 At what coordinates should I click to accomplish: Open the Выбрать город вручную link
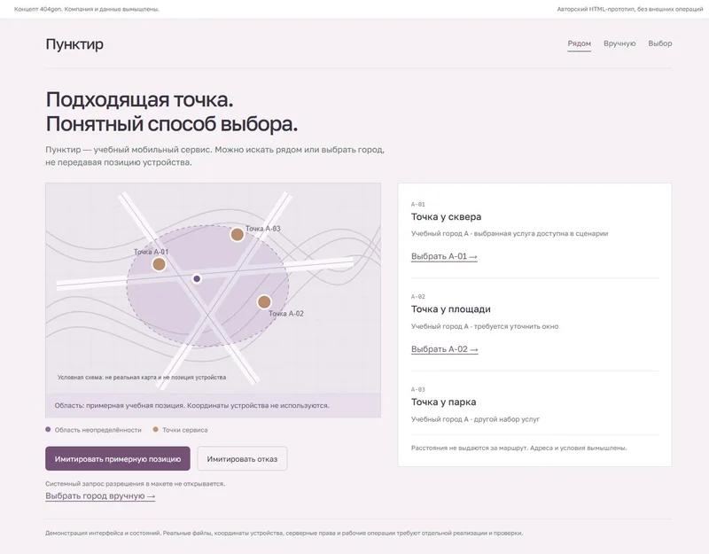pos(100,495)
